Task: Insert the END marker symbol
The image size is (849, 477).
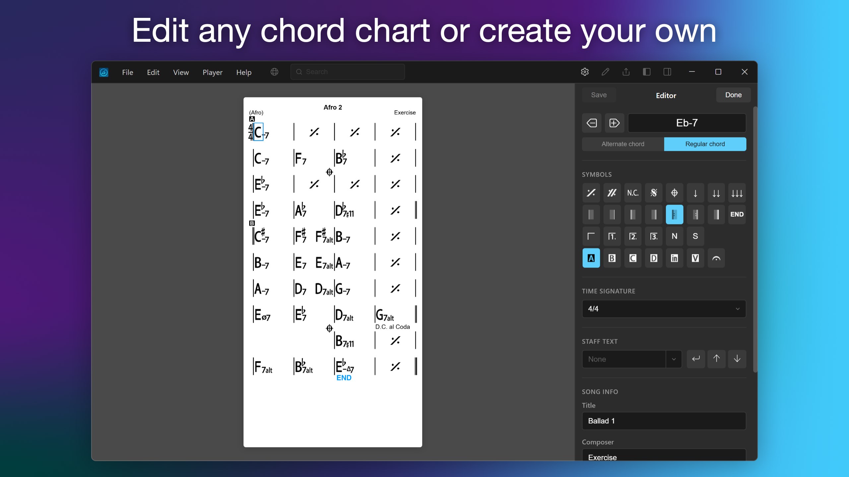Action: point(737,215)
